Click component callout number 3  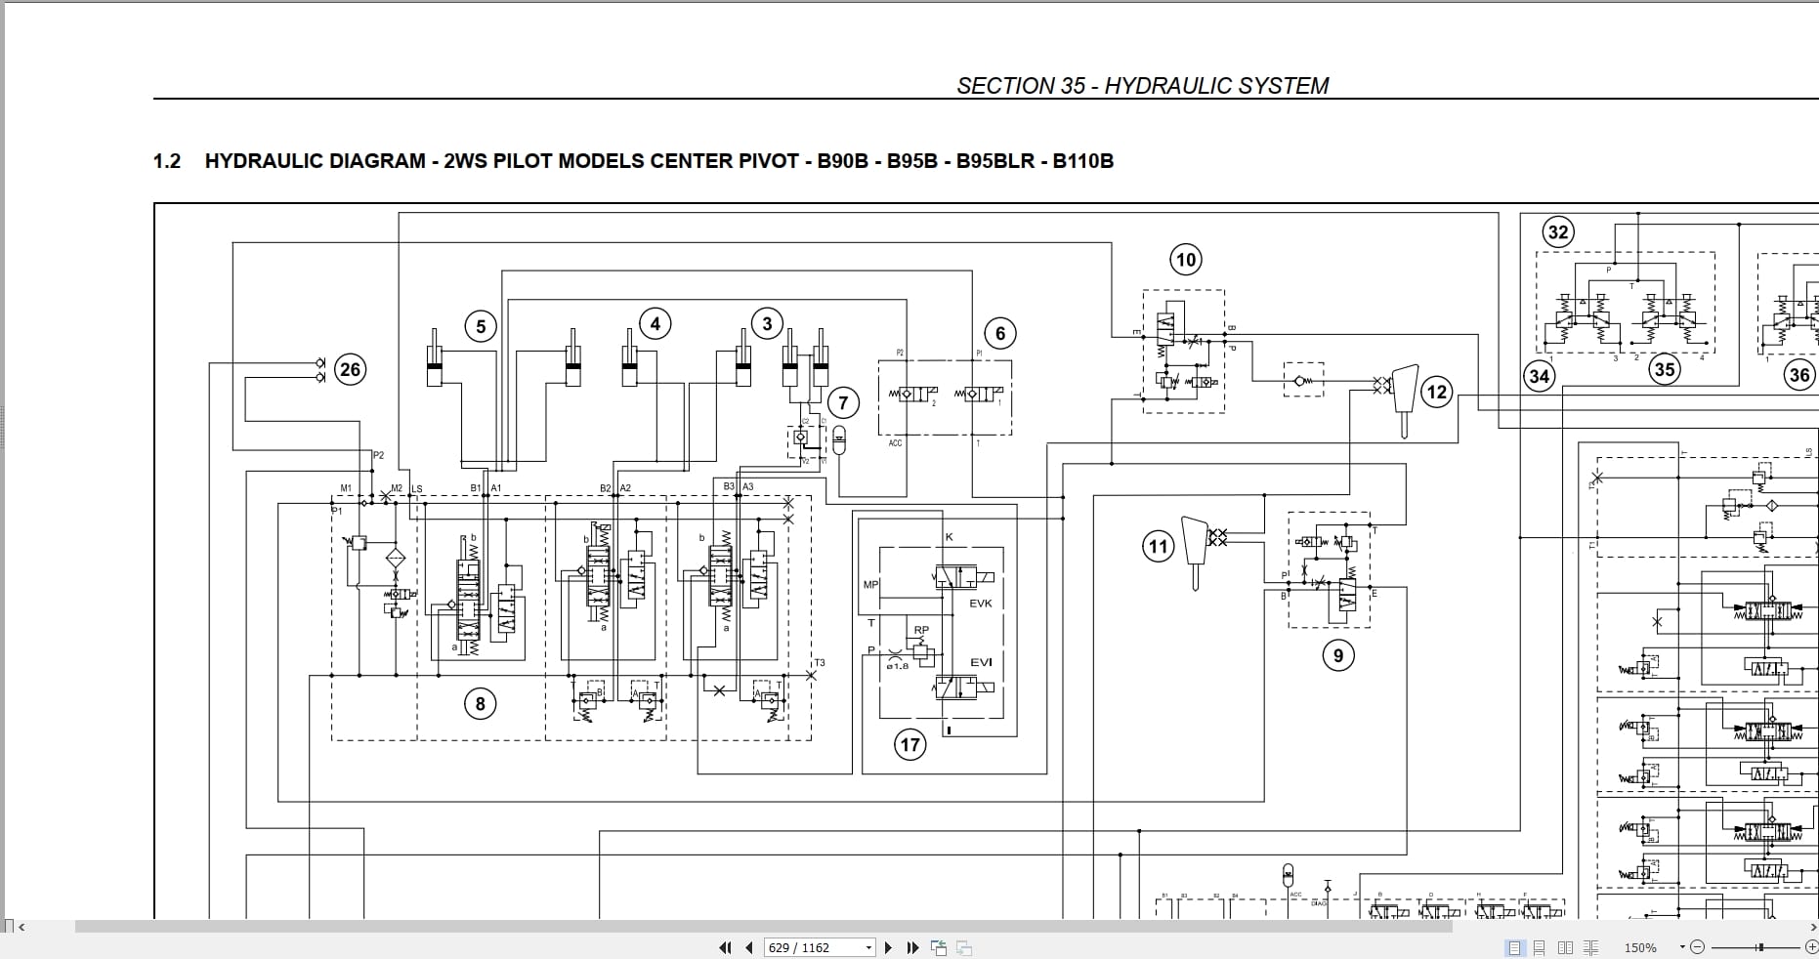coord(767,323)
